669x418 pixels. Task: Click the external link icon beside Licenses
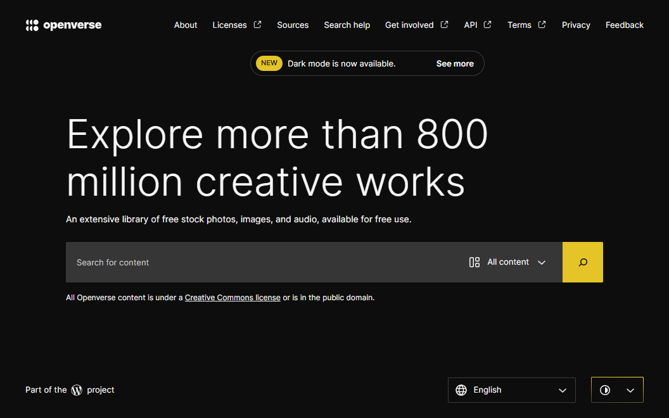click(257, 25)
